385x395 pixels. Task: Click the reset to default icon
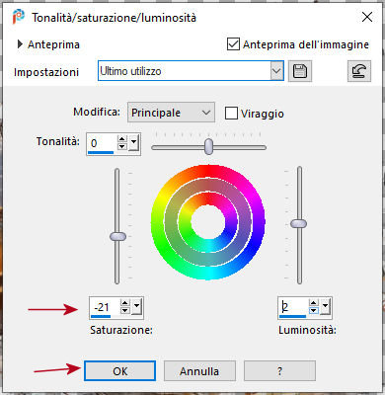click(x=359, y=71)
